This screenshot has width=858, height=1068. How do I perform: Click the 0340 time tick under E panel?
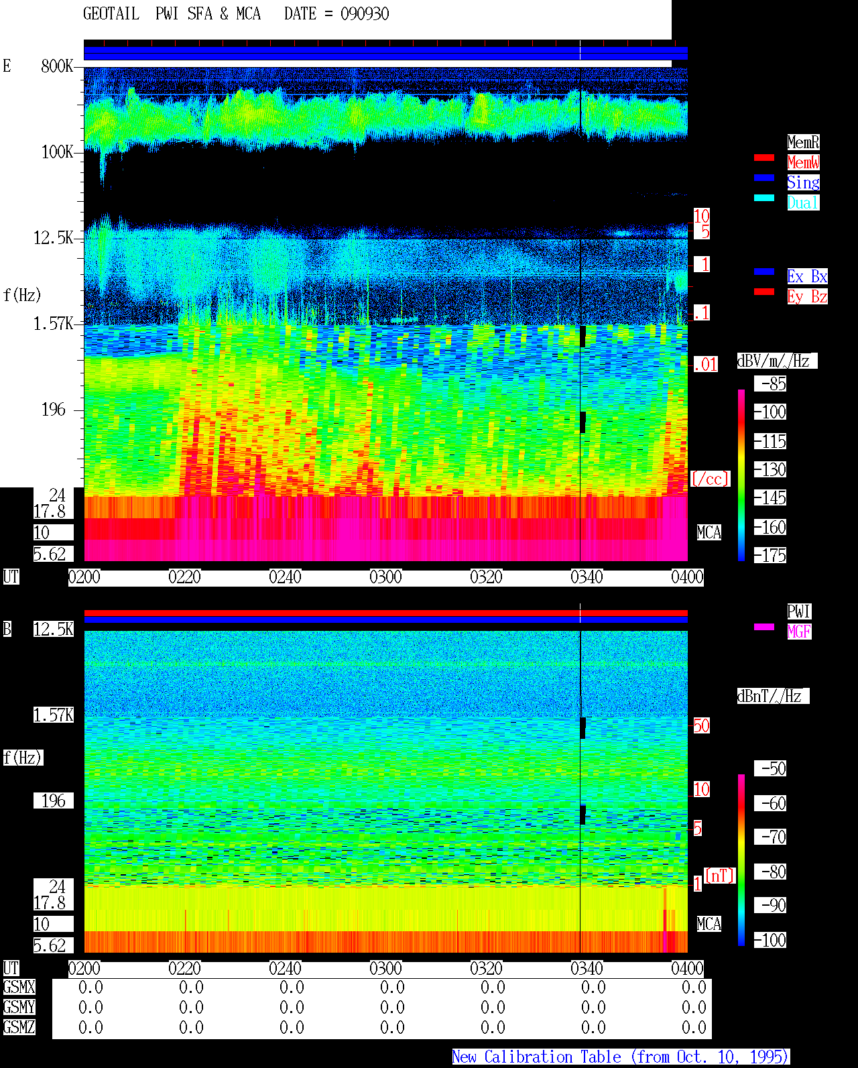coord(587,577)
